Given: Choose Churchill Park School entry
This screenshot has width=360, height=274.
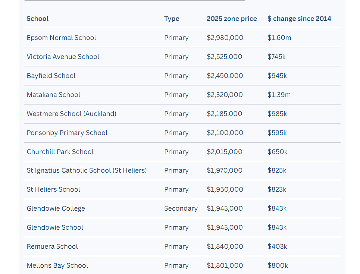Looking at the screenshot, I should (x=182, y=152).
